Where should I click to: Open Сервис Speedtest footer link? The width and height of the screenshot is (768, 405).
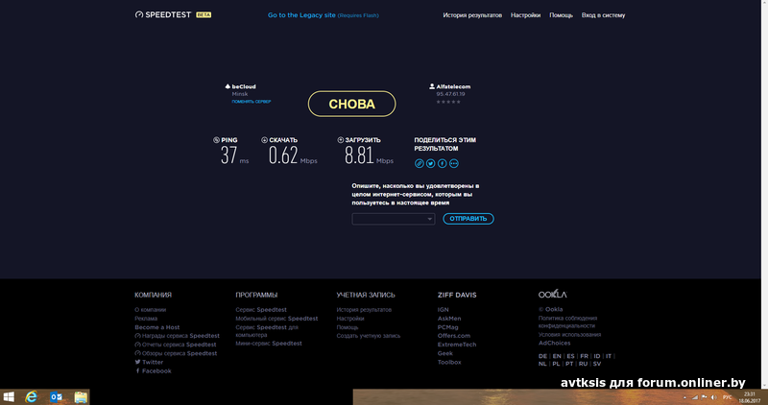click(x=261, y=309)
